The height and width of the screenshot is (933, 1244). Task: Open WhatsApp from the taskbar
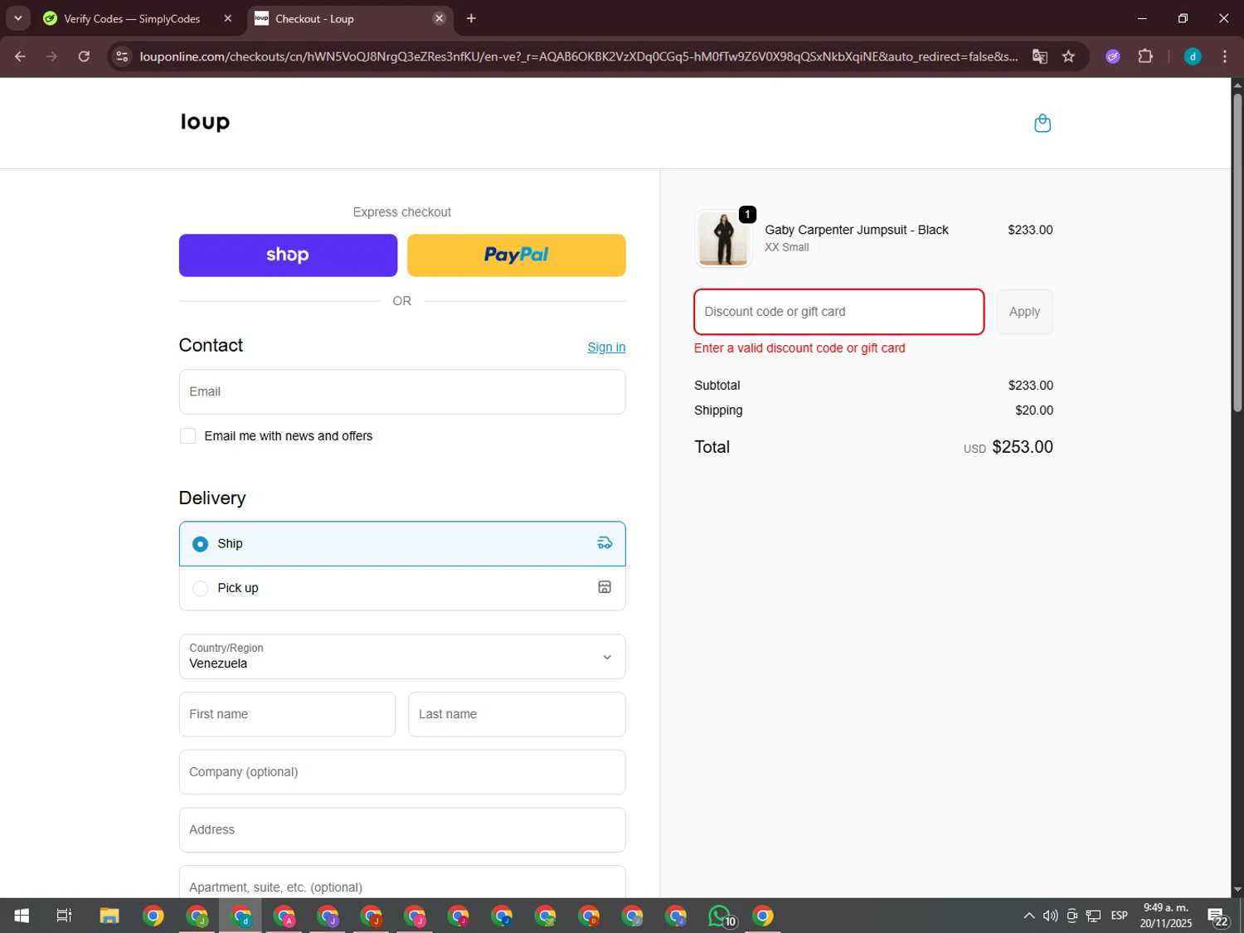(721, 916)
